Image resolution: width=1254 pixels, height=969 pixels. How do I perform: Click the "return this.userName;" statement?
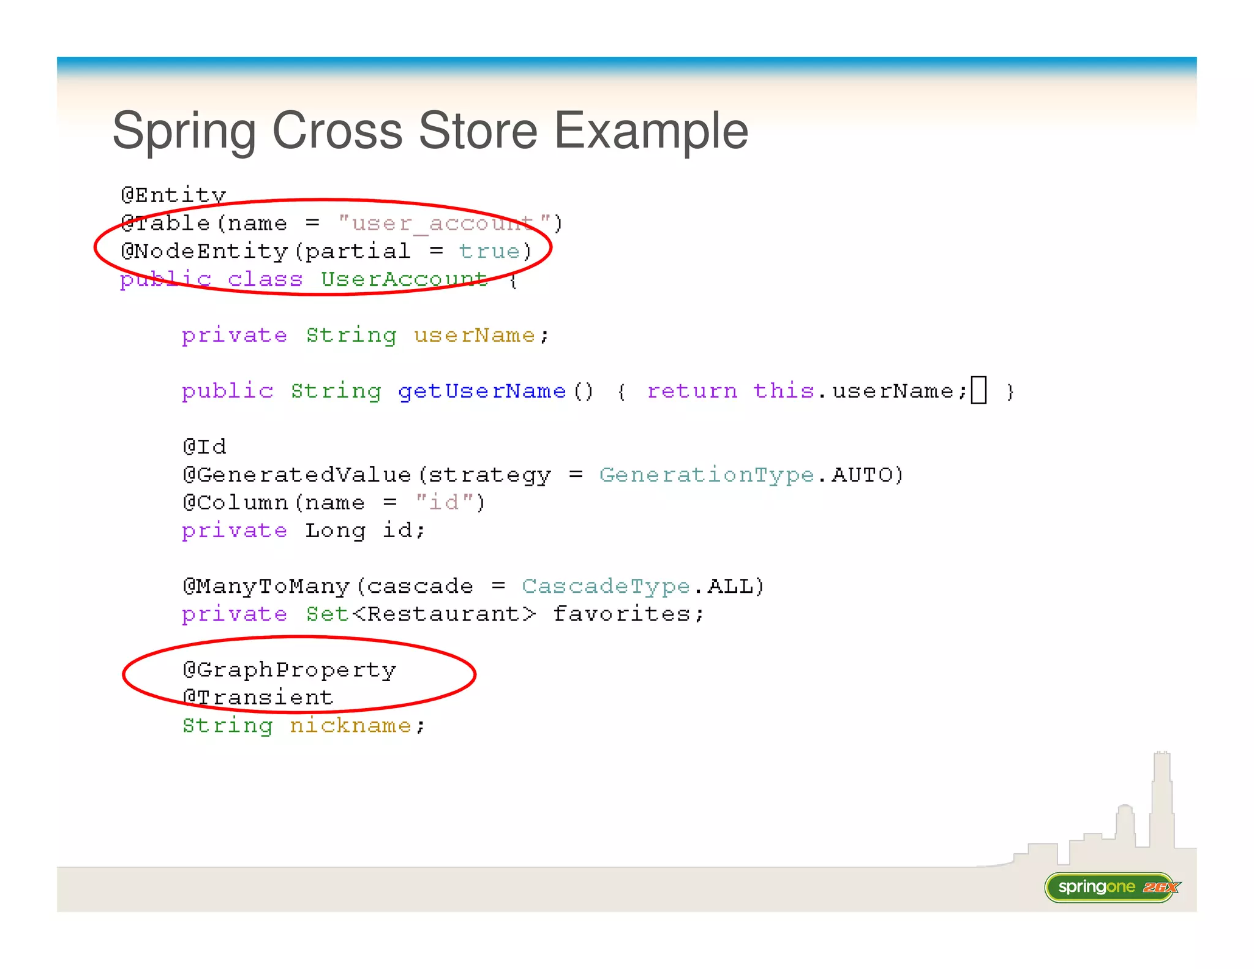[x=807, y=391]
